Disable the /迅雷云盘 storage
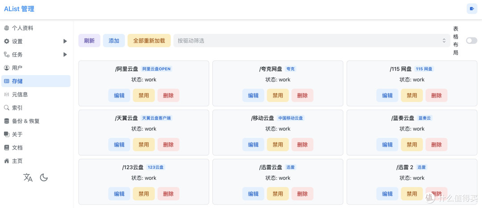This screenshot has width=482, height=208. coord(278,194)
